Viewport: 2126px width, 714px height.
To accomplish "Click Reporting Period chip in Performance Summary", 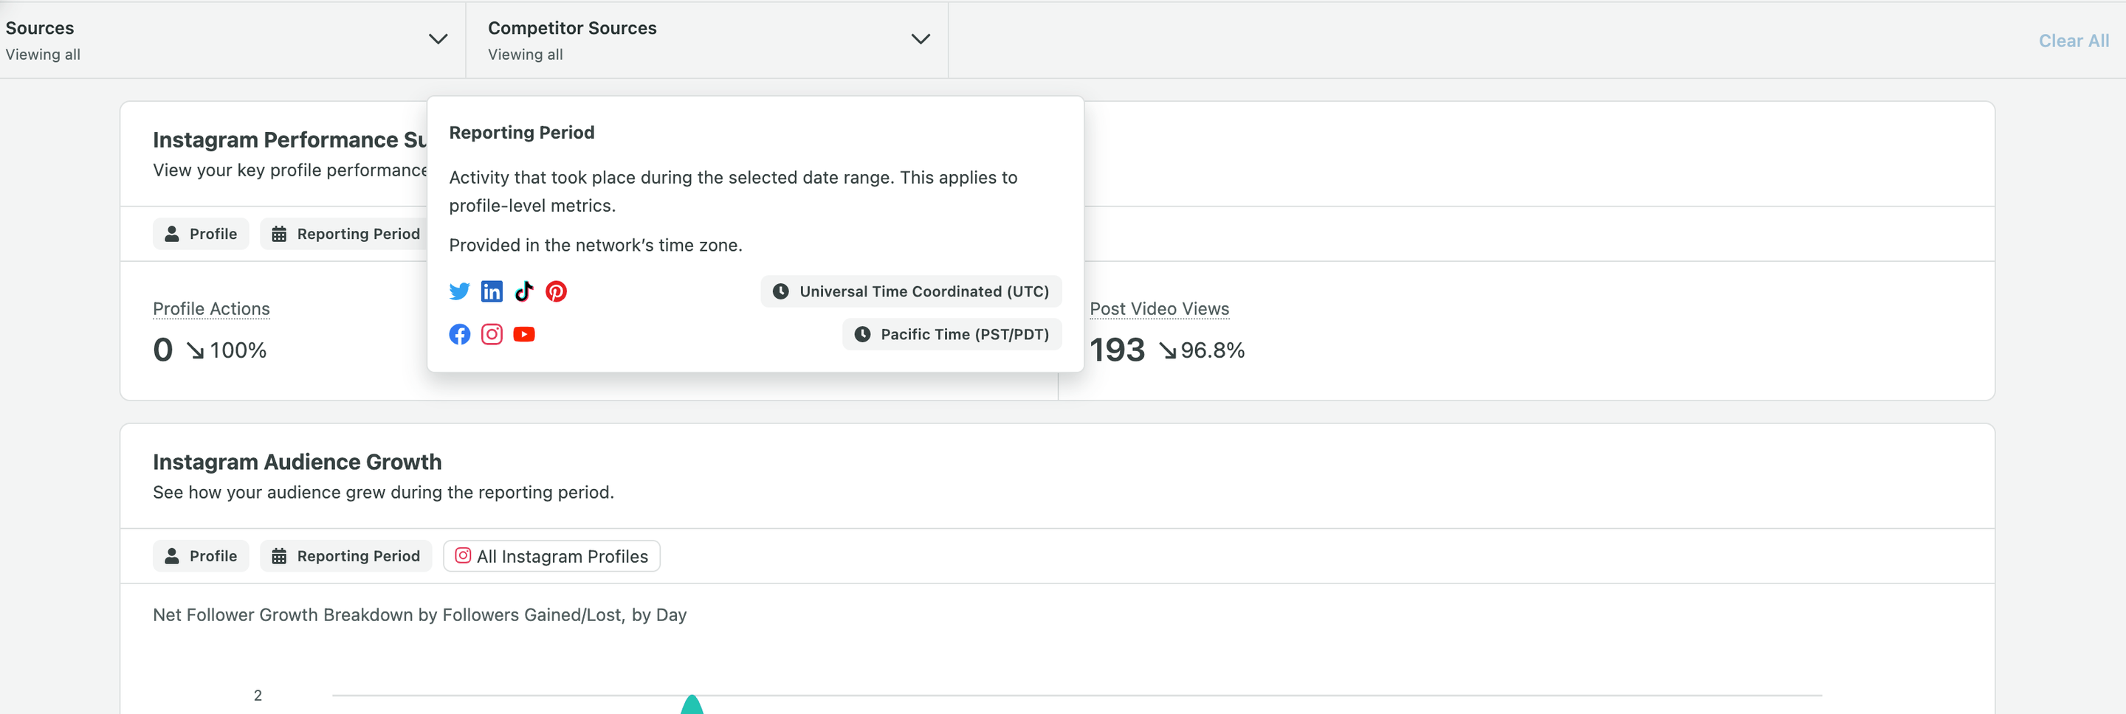I will point(345,234).
